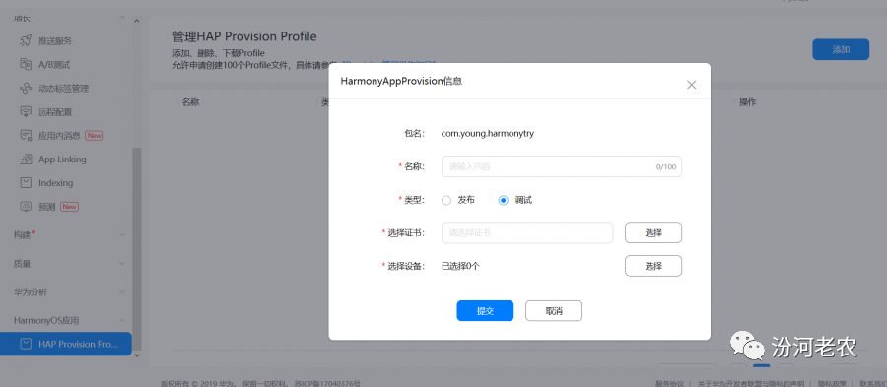The width and height of the screenshot is (887, 387).
Task: Select the 调试 type radio button
Action: 503,200
